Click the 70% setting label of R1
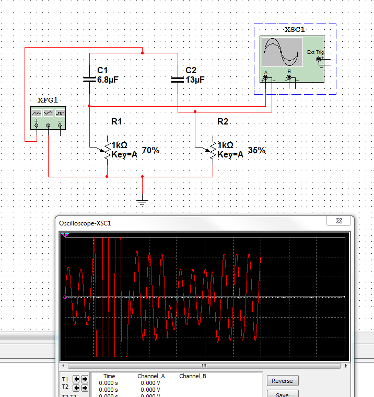The height and width of the screenshot is (397, 374). click(151, 151)
